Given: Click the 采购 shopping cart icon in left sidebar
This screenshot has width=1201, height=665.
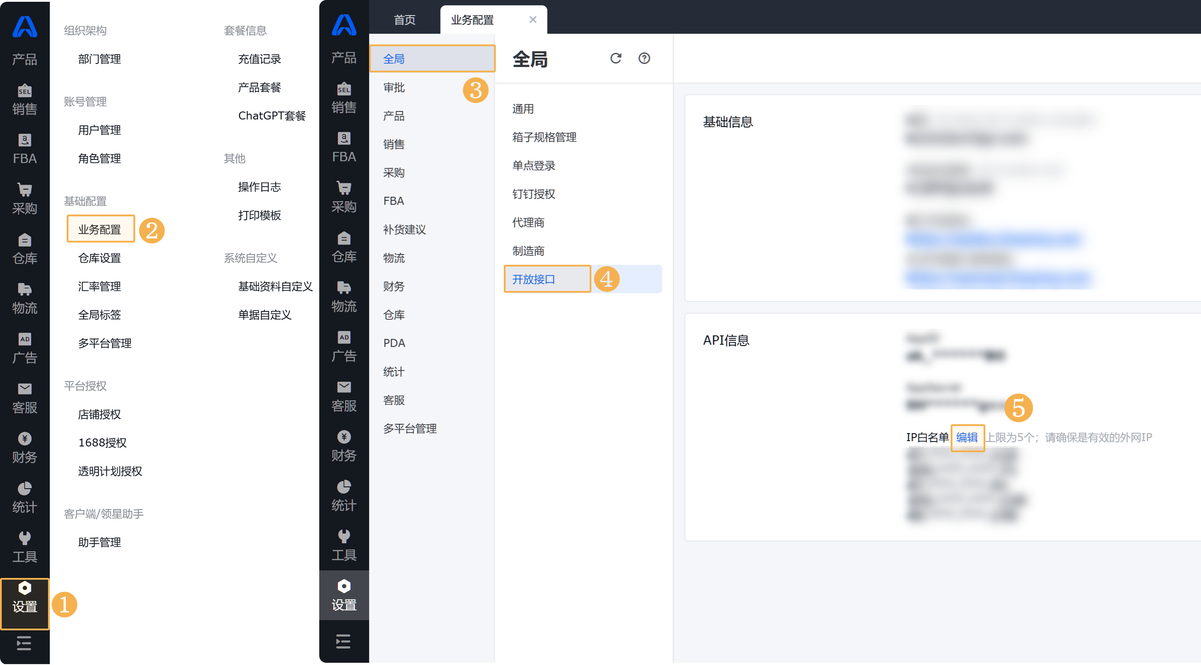Looking at the screenshot, I should 24,191.
